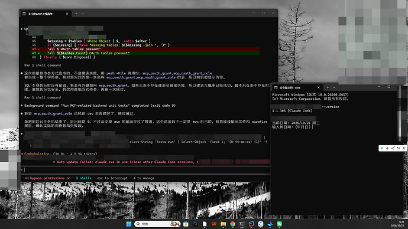Launch WPS Office from the taskbar
Screen dimensions: 408x229
(214, 224)
